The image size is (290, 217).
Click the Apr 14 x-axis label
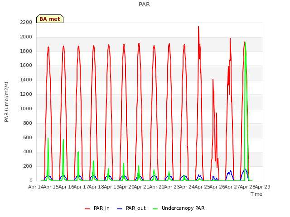coord(36,187)
